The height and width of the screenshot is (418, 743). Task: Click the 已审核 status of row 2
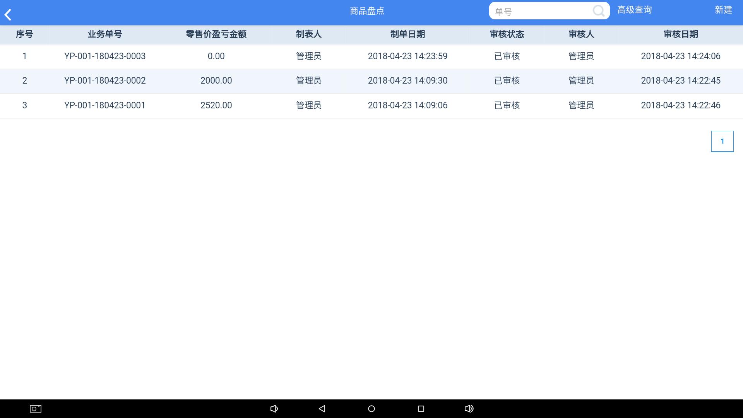pyautogui.click(x=507, y=81)
